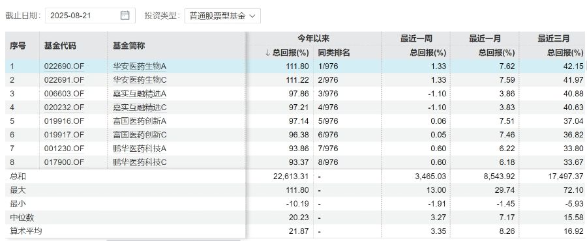The width and height of the screenshot is (587, 241).
Task: Open fund 富国医药创新C
Action: 140,135
